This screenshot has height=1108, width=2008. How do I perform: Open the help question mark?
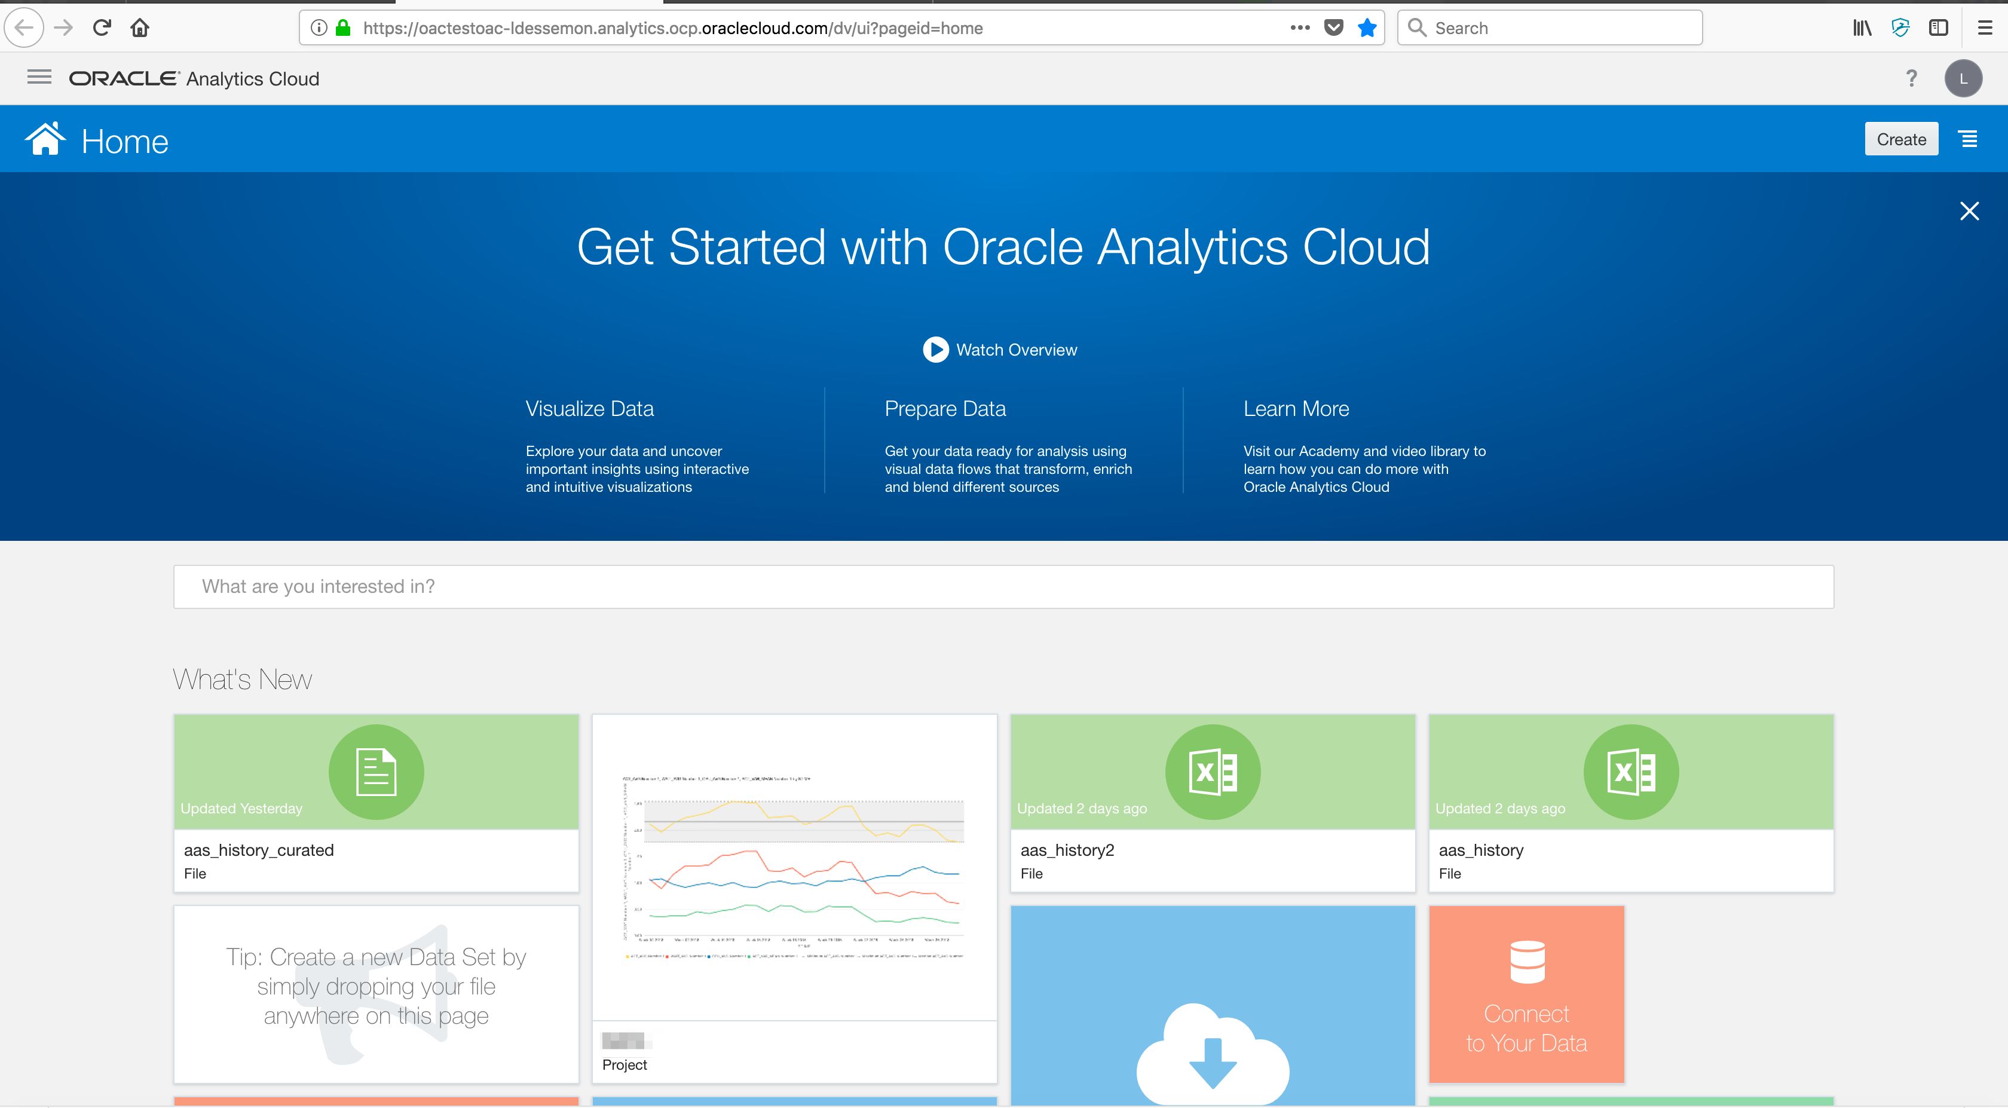click(x=1911, y=78)
